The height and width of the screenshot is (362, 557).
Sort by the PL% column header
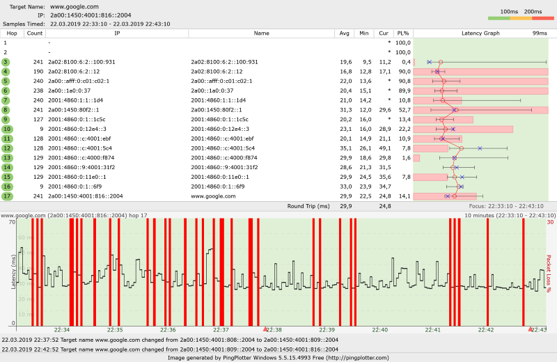403,33
